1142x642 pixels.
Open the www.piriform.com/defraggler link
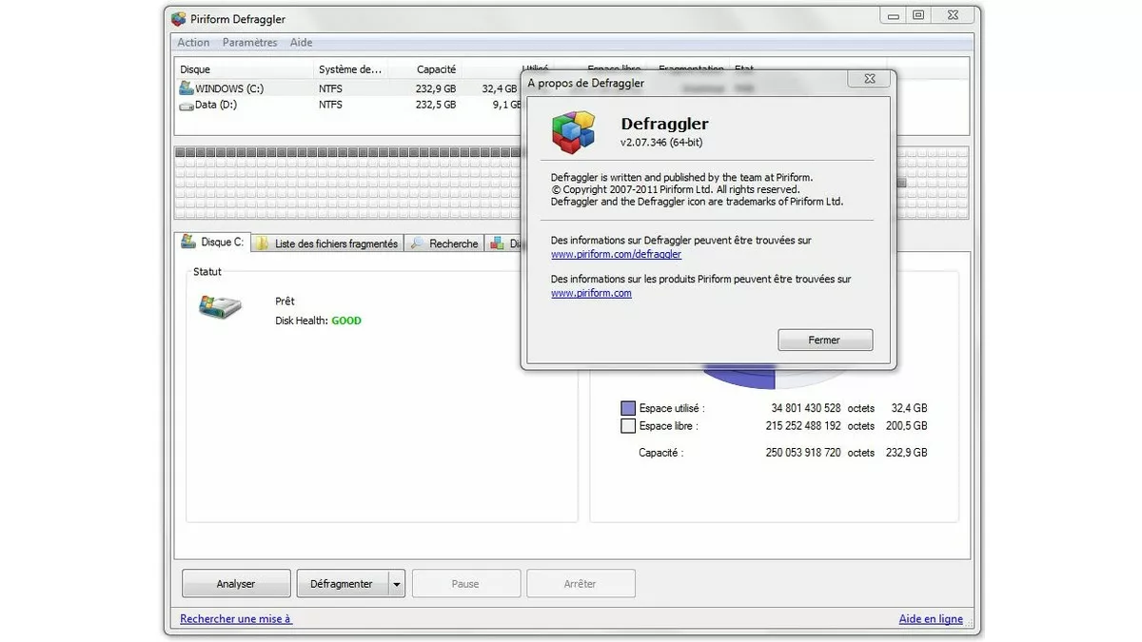615,254
